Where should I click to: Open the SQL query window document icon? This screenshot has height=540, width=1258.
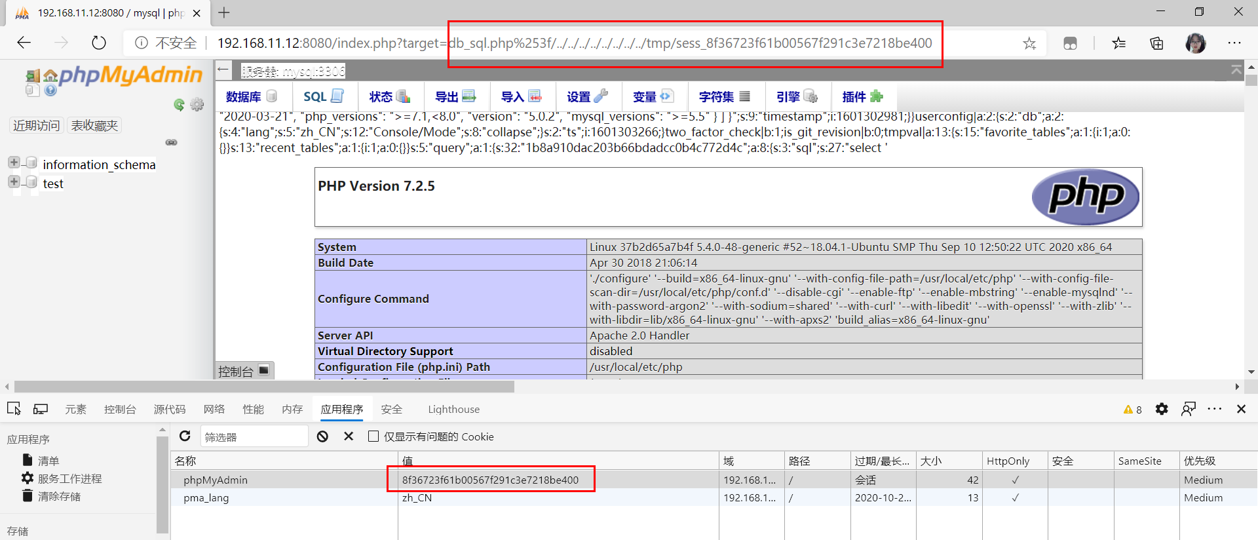click(x=33, y=90)
